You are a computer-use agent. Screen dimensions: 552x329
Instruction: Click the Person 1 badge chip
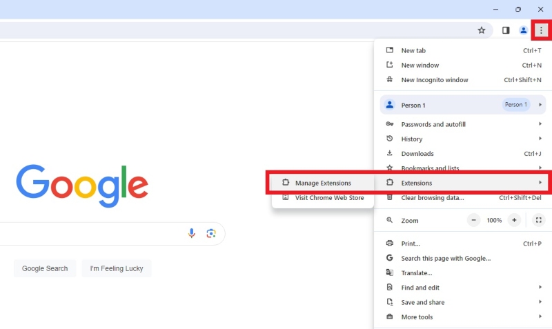515,105
